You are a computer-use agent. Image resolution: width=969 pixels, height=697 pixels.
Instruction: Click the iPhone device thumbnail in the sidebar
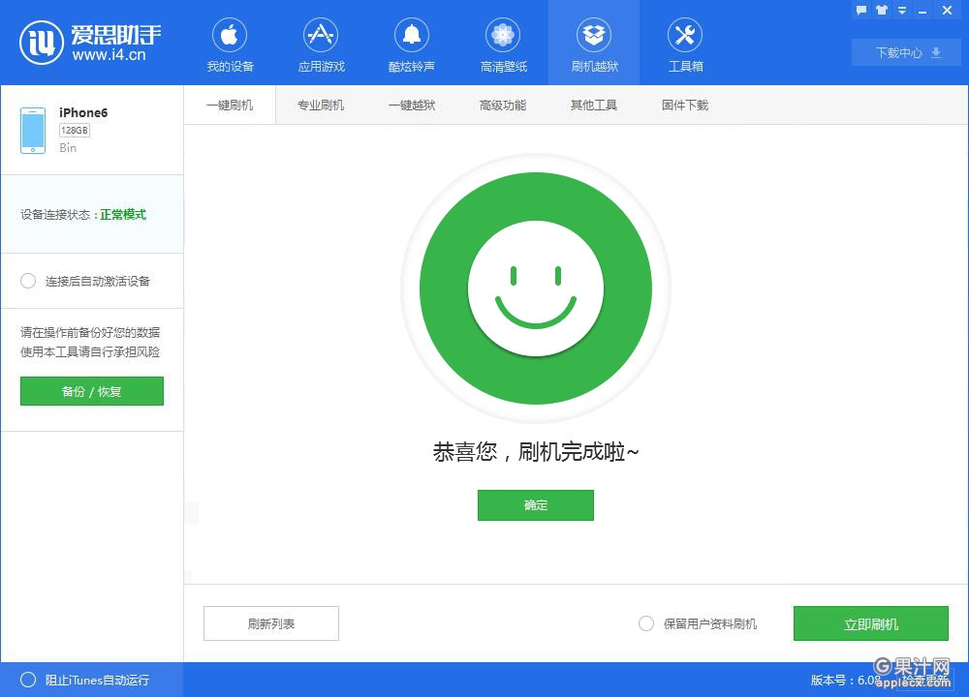pyautogui.click(x=32, y=129)
